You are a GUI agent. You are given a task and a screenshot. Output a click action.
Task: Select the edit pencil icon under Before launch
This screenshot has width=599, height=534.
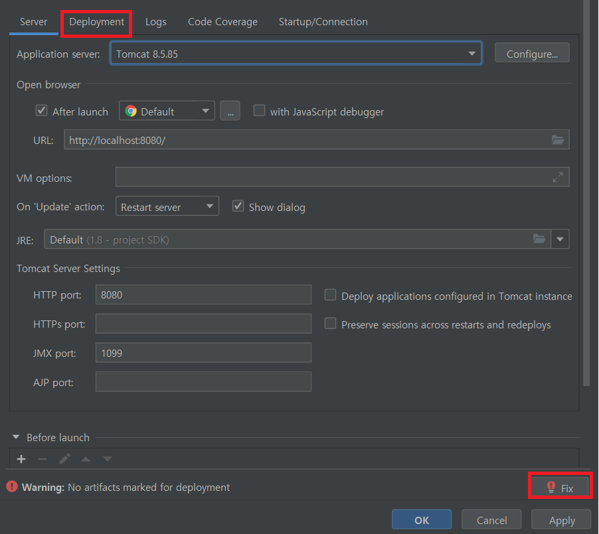[x=64, y=458]
